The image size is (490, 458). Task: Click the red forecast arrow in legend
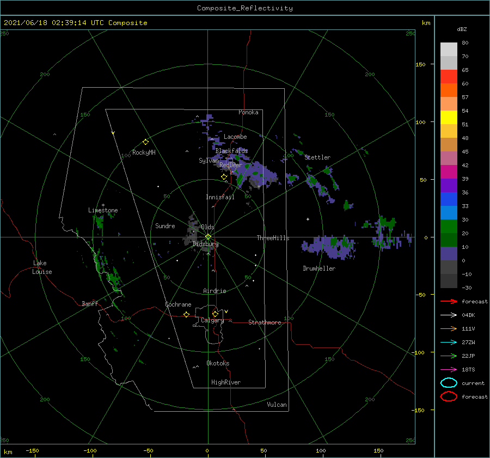[449, 301]
